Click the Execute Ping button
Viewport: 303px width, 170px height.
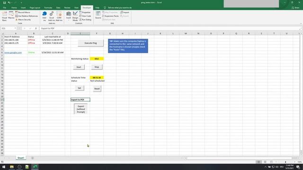(90, 43)
